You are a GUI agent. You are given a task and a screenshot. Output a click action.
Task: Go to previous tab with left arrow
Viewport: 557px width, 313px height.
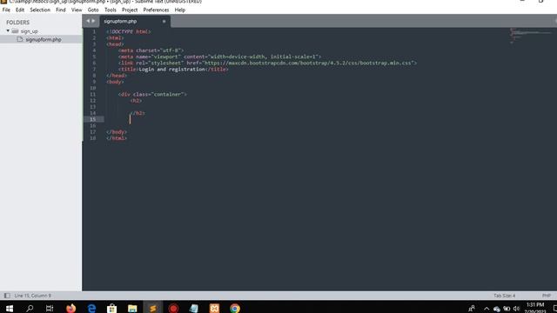pos(88,21)
